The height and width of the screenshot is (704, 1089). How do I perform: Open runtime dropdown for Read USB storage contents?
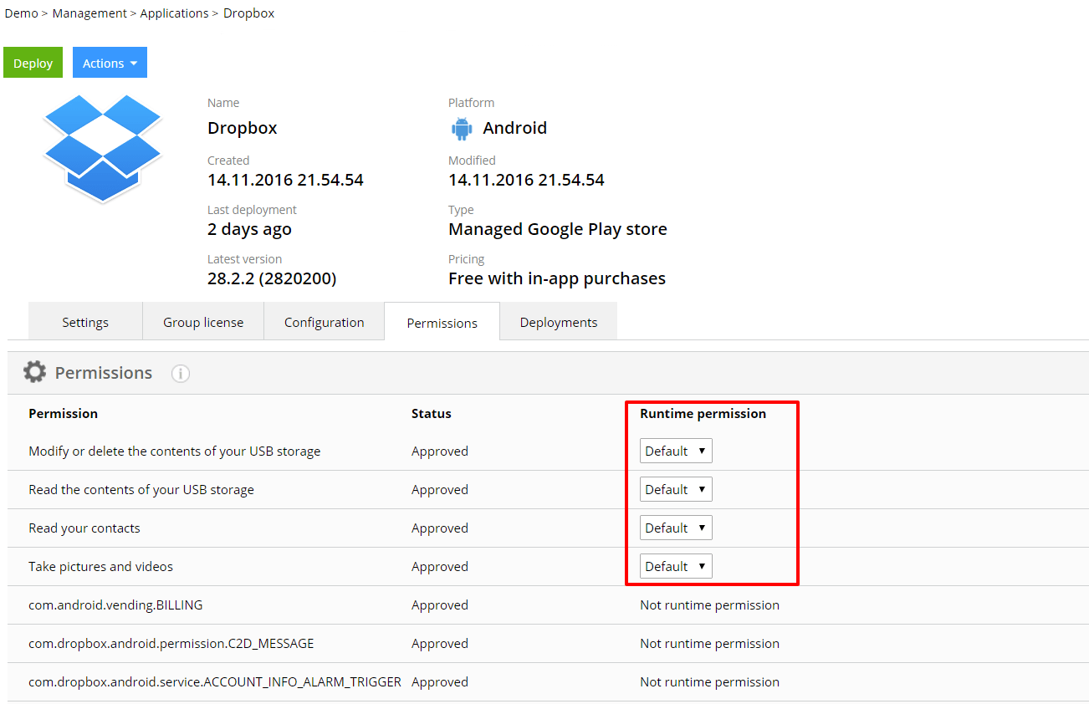coord(676,489)
